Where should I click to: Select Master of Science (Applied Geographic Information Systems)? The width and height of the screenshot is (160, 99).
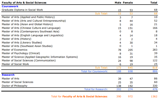[x=40, y=57]
